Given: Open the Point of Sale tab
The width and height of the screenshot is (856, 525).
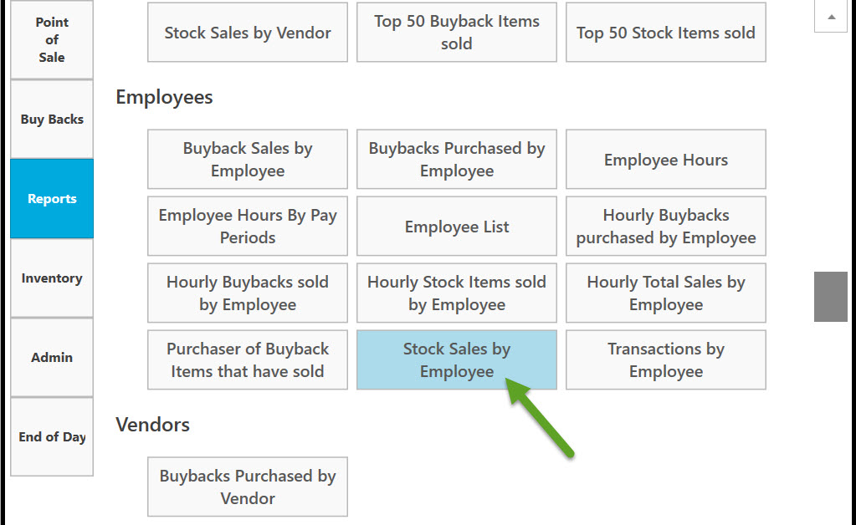Looking at the screenshot, I should [x=52, y=39].
